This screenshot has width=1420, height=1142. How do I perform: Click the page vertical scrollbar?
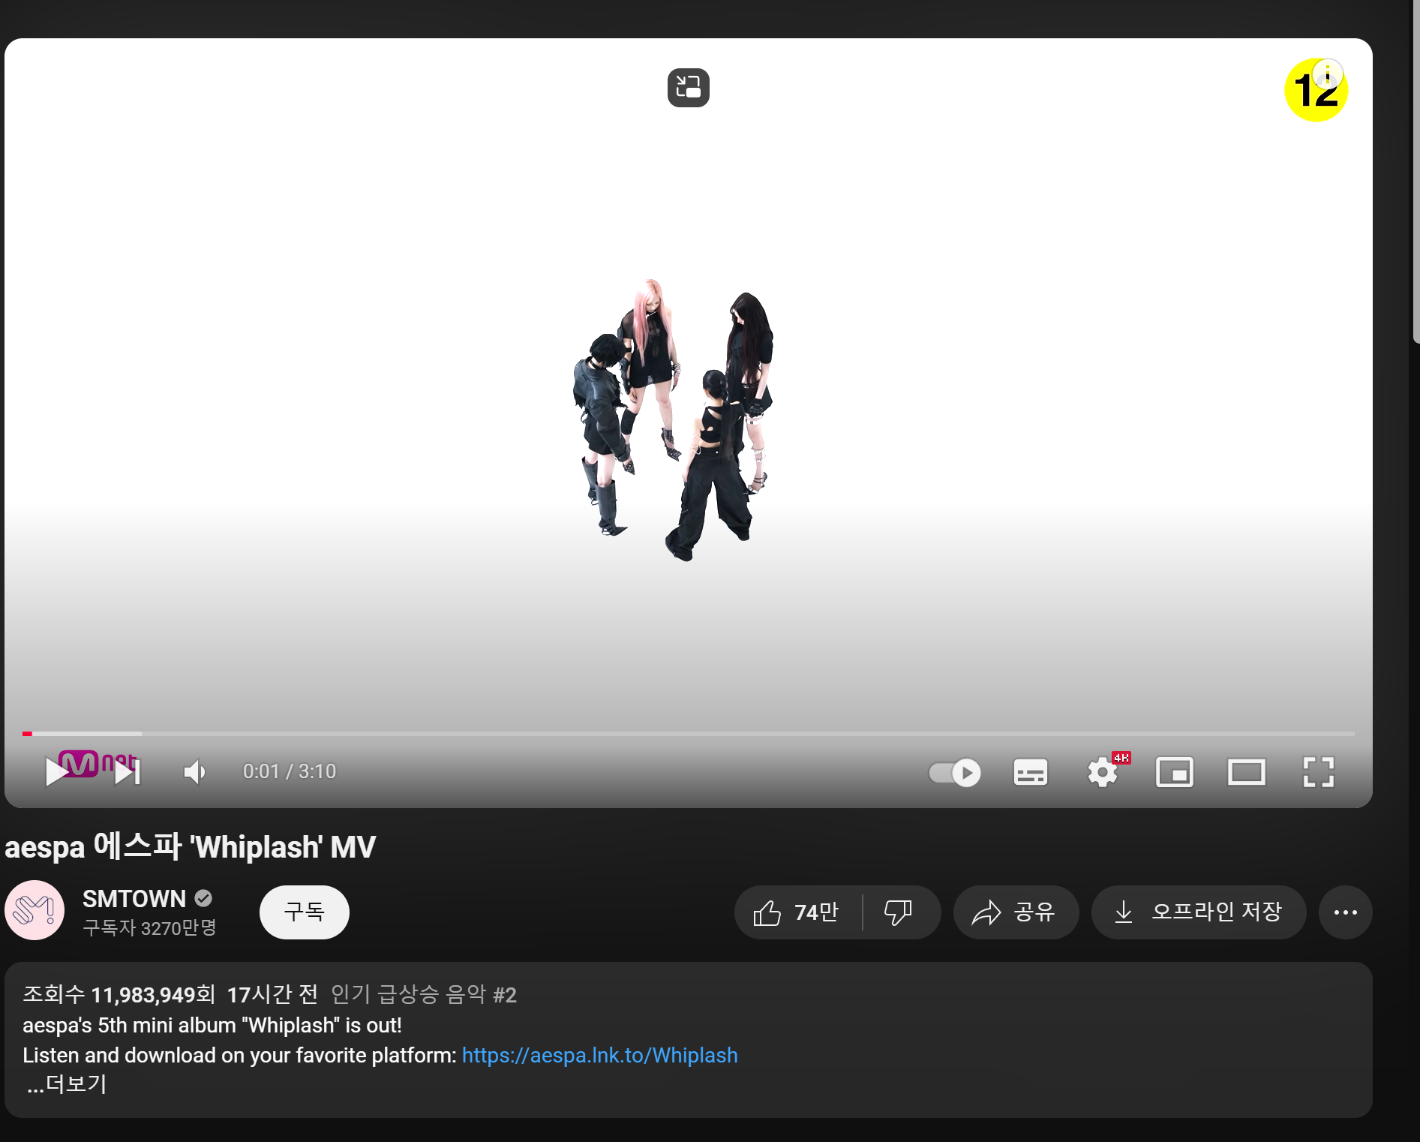(x=1416, y=173)
